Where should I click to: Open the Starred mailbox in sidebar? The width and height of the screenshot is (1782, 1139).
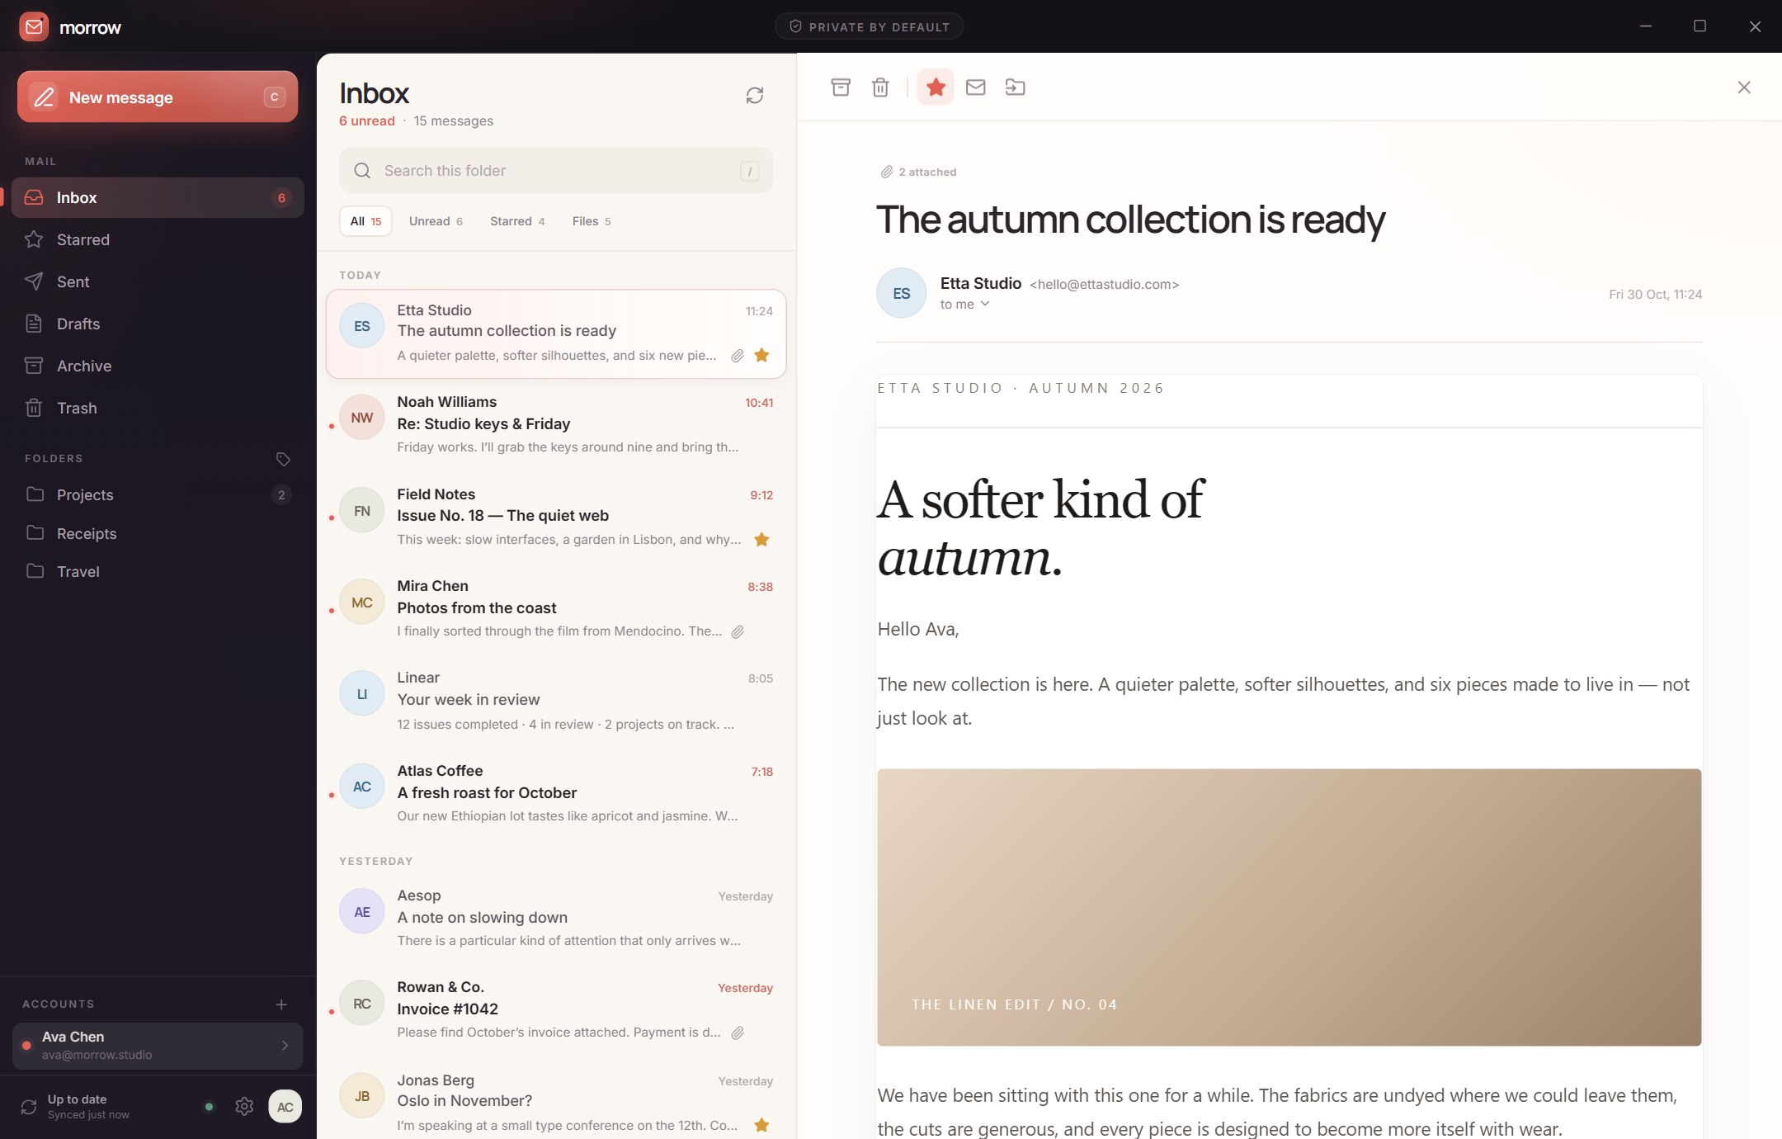(x=158, y=239)
